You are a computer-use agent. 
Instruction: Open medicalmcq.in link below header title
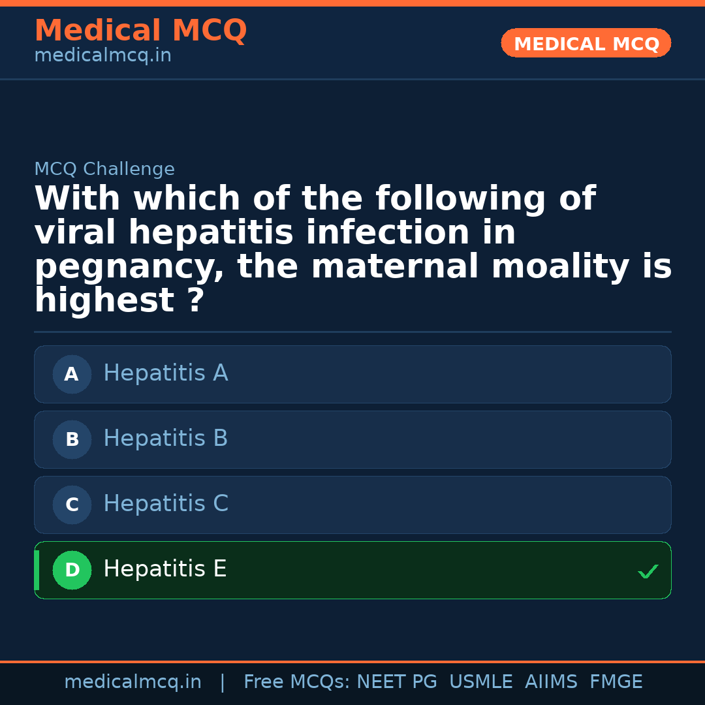[x=102, y=56]
